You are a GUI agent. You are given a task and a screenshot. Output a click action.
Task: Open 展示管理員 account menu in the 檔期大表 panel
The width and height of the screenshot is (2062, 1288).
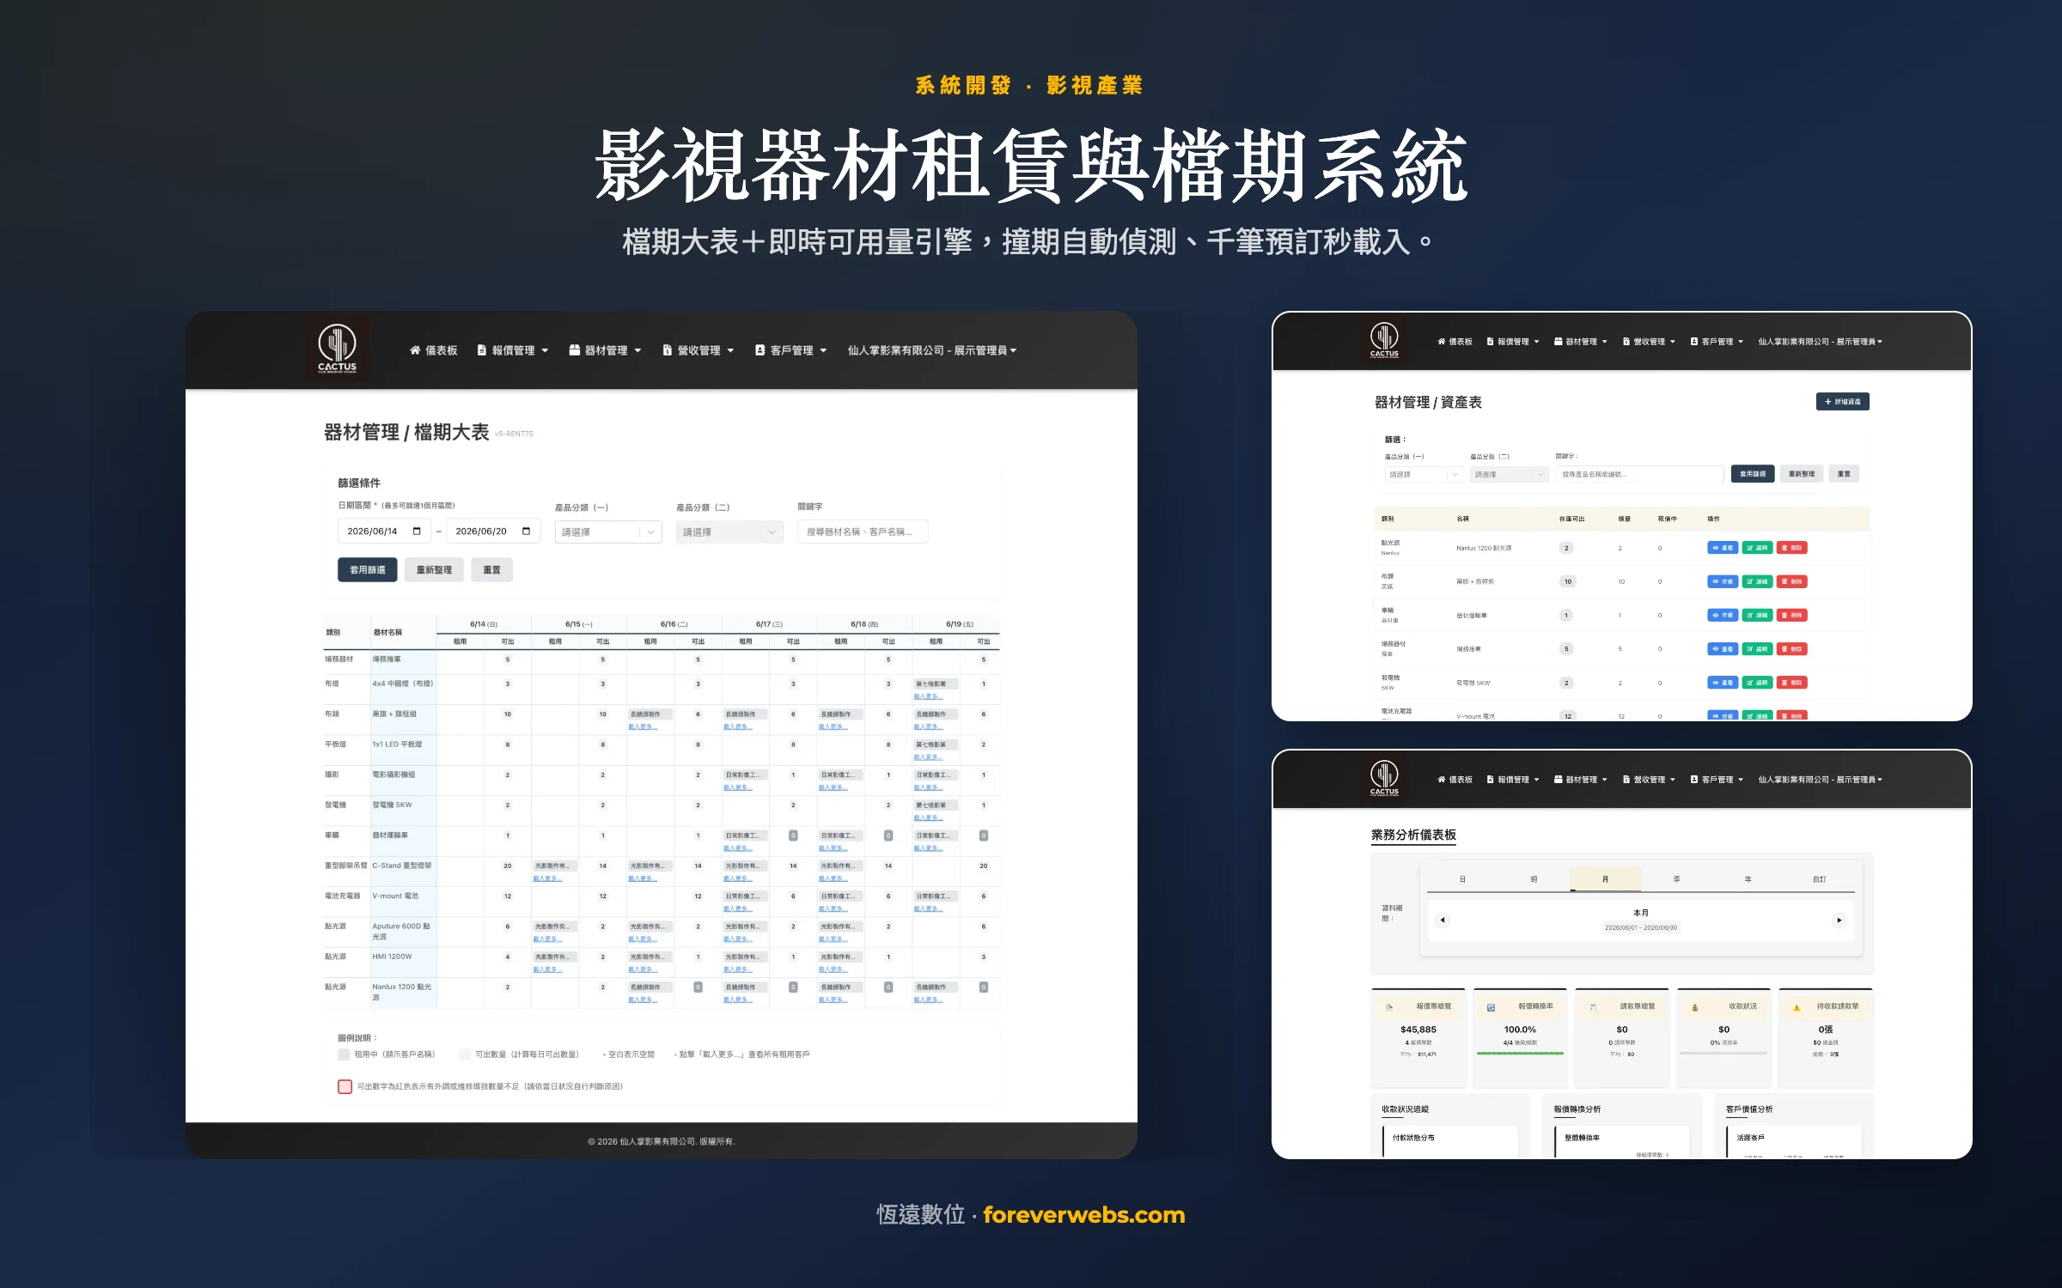pyautogui.click(x=932, y=350)
